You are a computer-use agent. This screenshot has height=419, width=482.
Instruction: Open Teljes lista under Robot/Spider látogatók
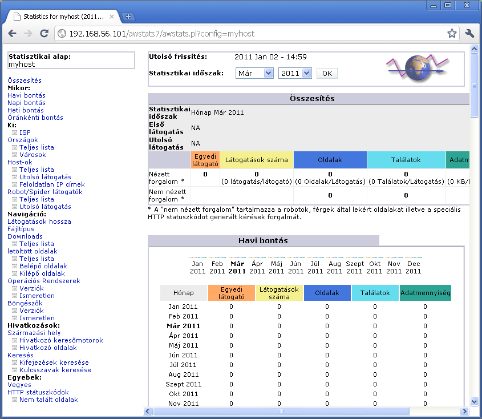[x=37, y=199]
